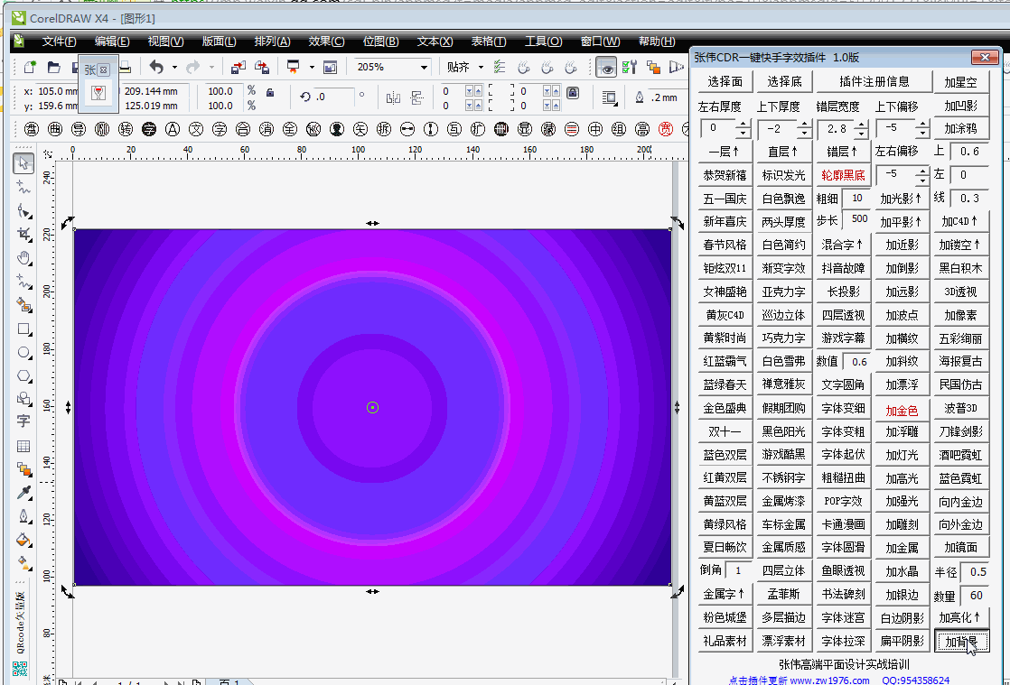Select the Table tool
1010x685 pixels.
click(x=23, y=446)
